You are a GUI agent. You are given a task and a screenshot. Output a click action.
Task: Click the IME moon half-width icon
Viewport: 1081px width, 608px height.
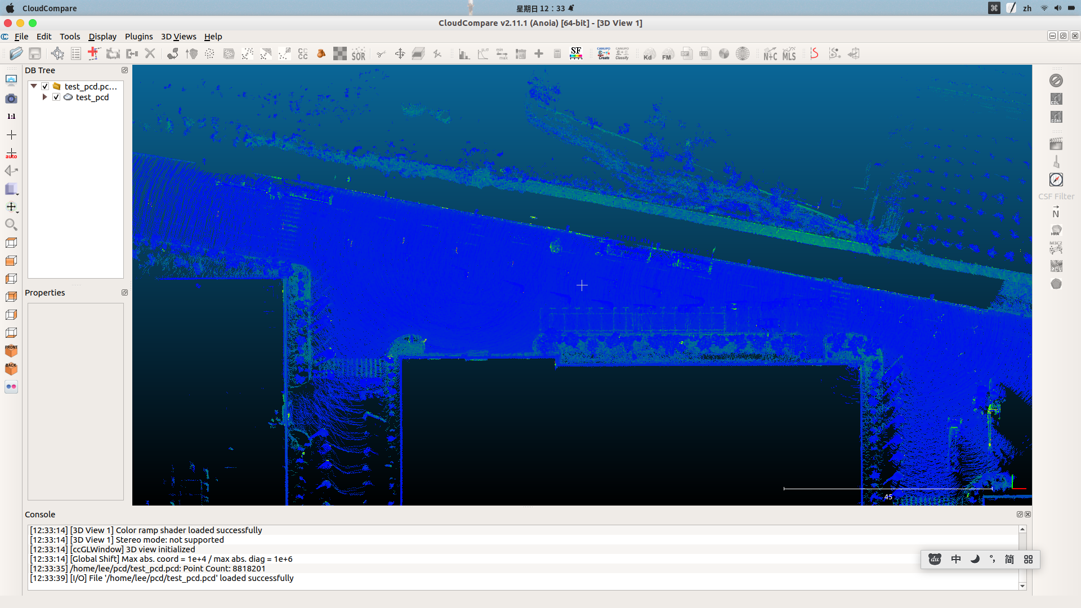click(975, 559)
